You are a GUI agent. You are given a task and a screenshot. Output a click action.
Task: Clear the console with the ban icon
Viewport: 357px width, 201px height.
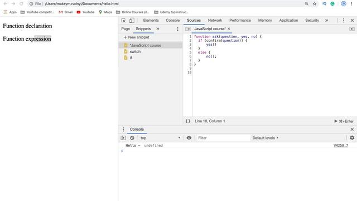pos(132,138)
